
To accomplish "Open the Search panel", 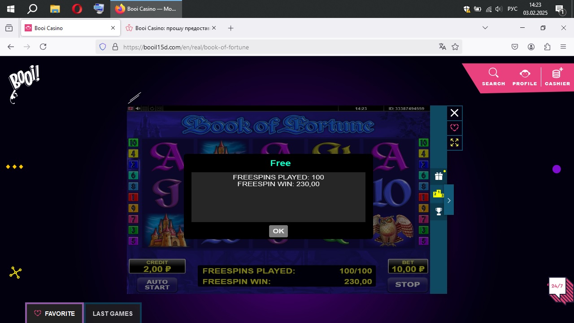I will point(493,77).
